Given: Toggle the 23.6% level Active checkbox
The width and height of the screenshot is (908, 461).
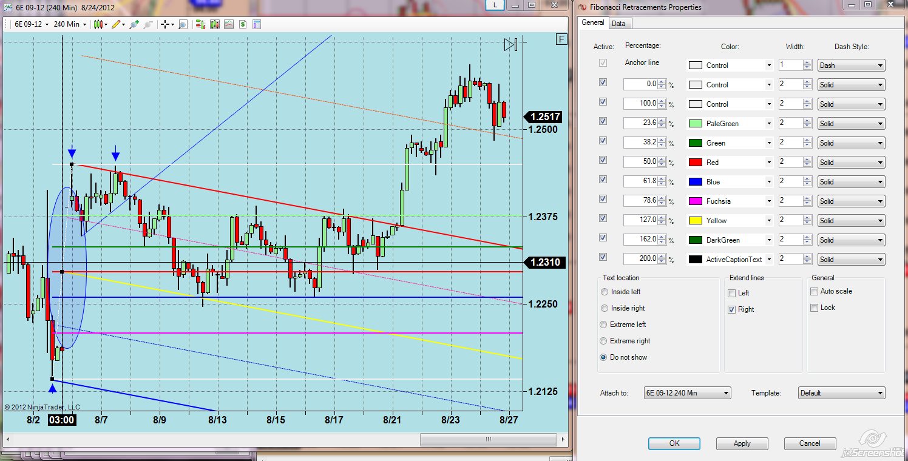Looking at the screenshot, I should coord(603,121).
